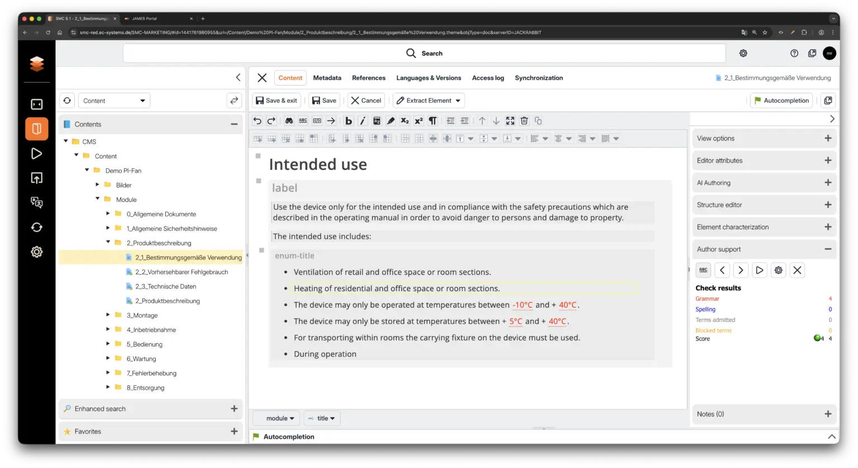
Task: Switch to the Metadata tab
Action: pos(327,78)
